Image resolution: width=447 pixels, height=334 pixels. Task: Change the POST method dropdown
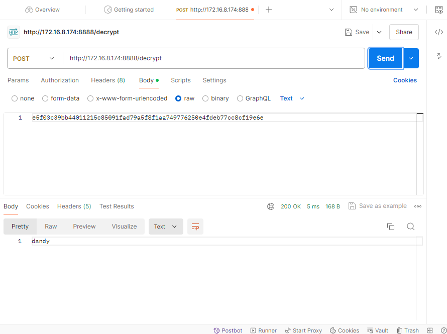tap(34, 58)
